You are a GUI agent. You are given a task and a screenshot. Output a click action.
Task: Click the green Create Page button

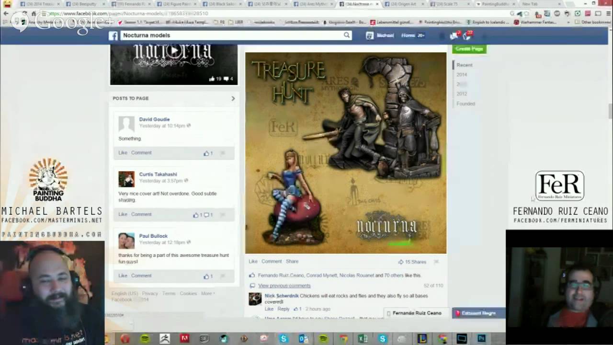[469, 49]
